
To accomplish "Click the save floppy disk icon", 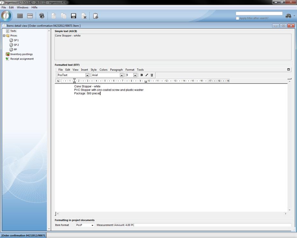I will pyautogui.click(x=74, y=16).
